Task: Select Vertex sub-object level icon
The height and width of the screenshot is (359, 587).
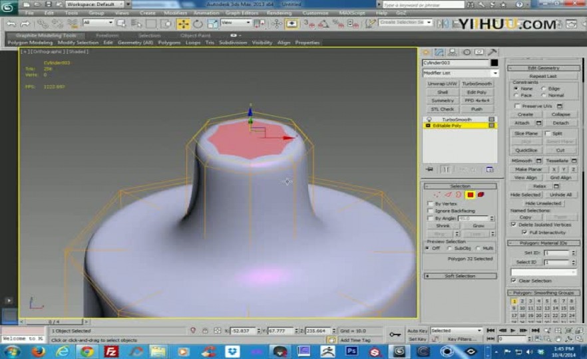Action: [437, 194]
